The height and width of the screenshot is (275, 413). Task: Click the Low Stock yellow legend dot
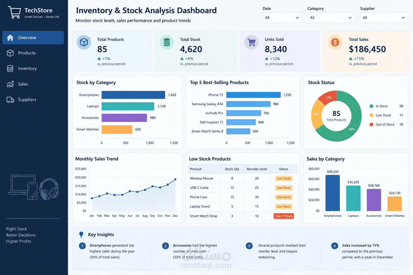[x=371, y=115]
